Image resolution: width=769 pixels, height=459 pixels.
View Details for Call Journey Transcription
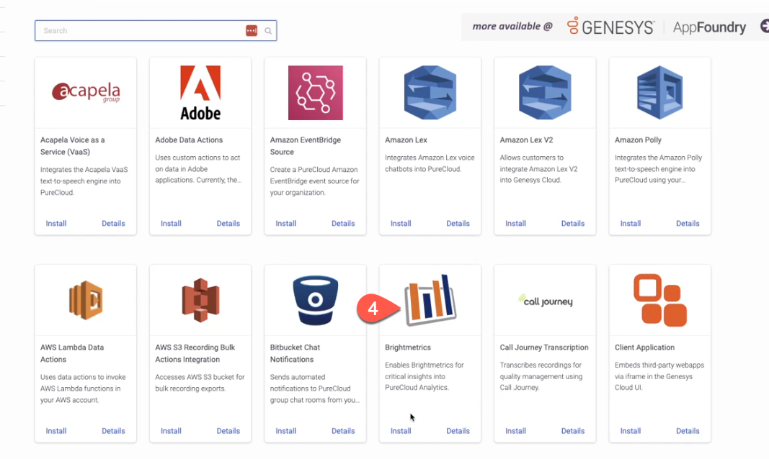(x=573, y=431)
